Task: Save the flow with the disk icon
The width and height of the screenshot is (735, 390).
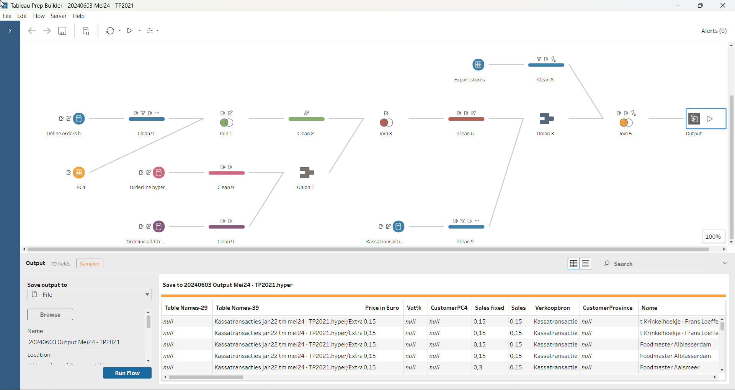Action: click(62, 31)
